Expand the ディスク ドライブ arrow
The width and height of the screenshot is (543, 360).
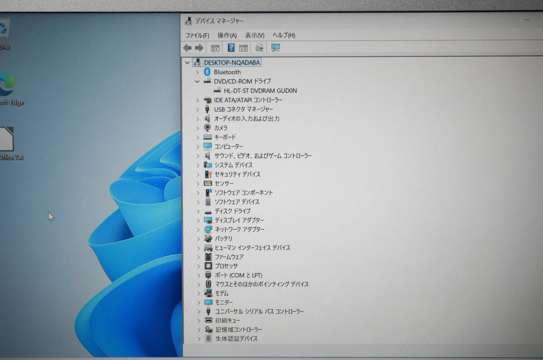tap(198, 211)
